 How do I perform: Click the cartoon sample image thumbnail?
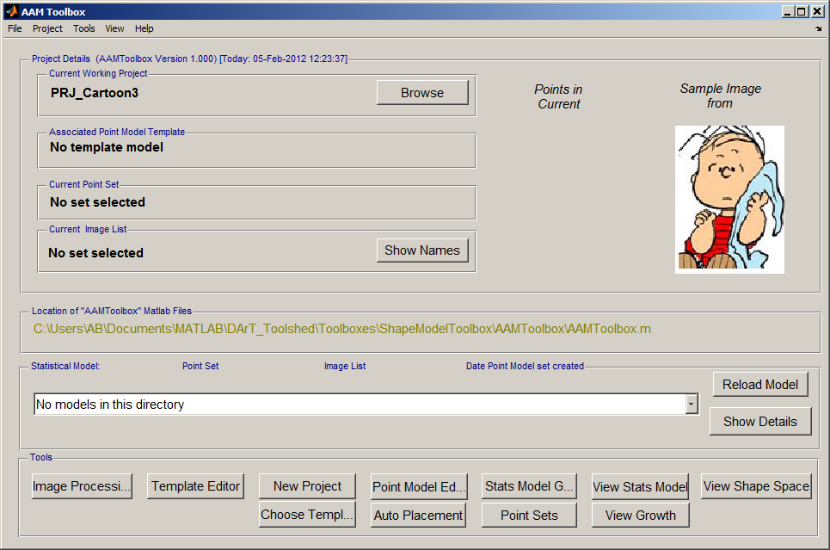(729, 199)
